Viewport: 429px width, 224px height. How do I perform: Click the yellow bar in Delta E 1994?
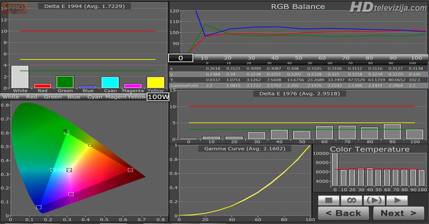click(156, 82)
